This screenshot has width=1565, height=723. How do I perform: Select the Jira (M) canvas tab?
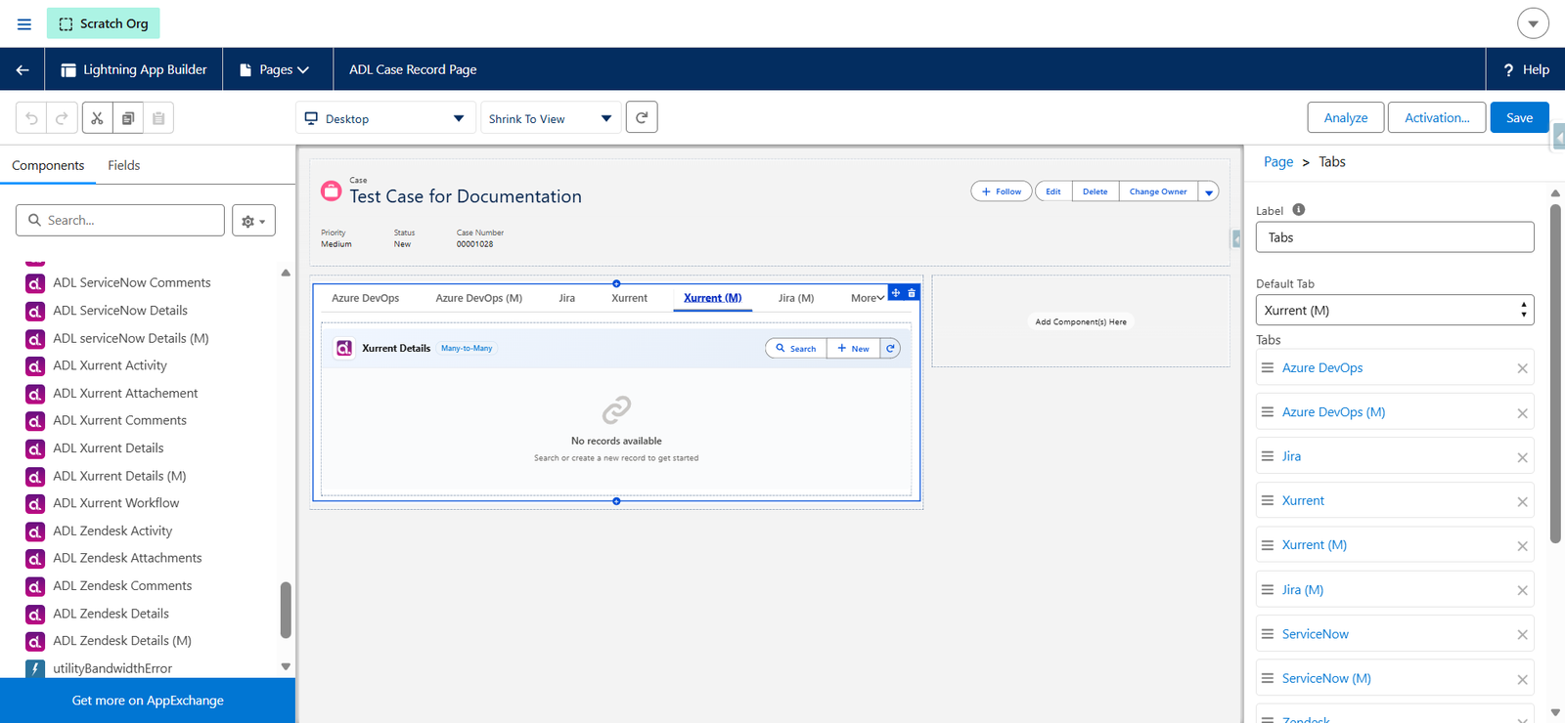click(x=796, y=298)
